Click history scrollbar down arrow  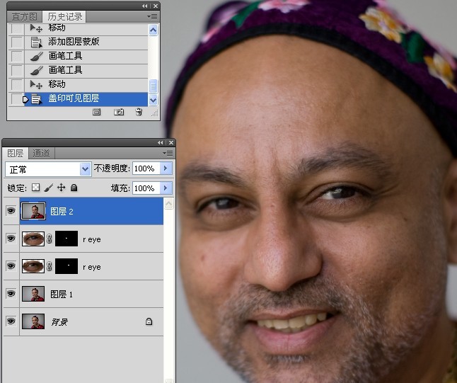tap(153, 101)
